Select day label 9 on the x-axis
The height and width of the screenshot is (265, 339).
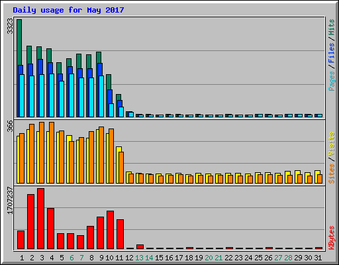[101, 258]
